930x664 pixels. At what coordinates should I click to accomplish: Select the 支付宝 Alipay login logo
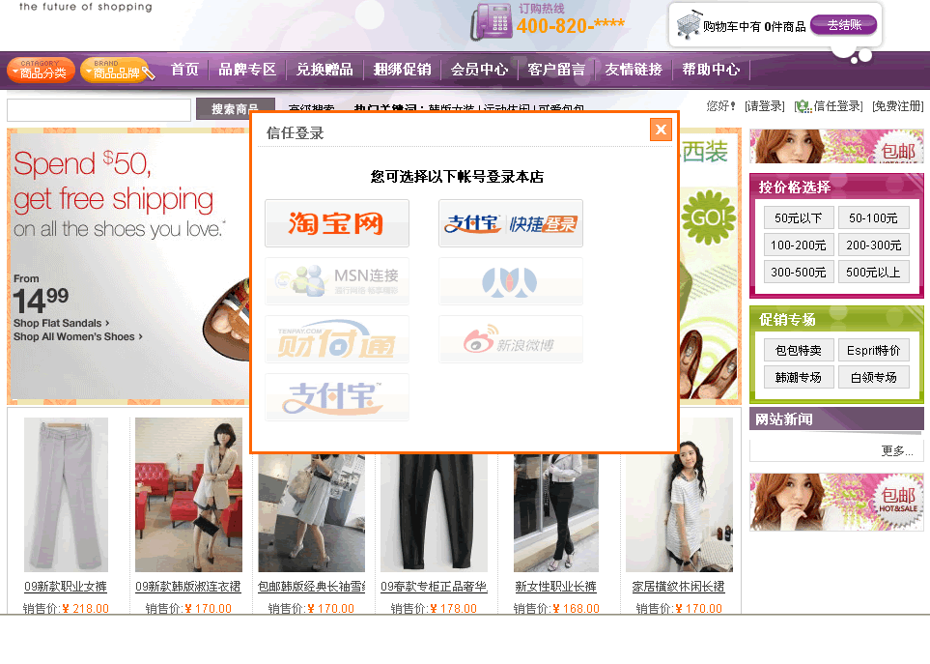coord(337,397)
